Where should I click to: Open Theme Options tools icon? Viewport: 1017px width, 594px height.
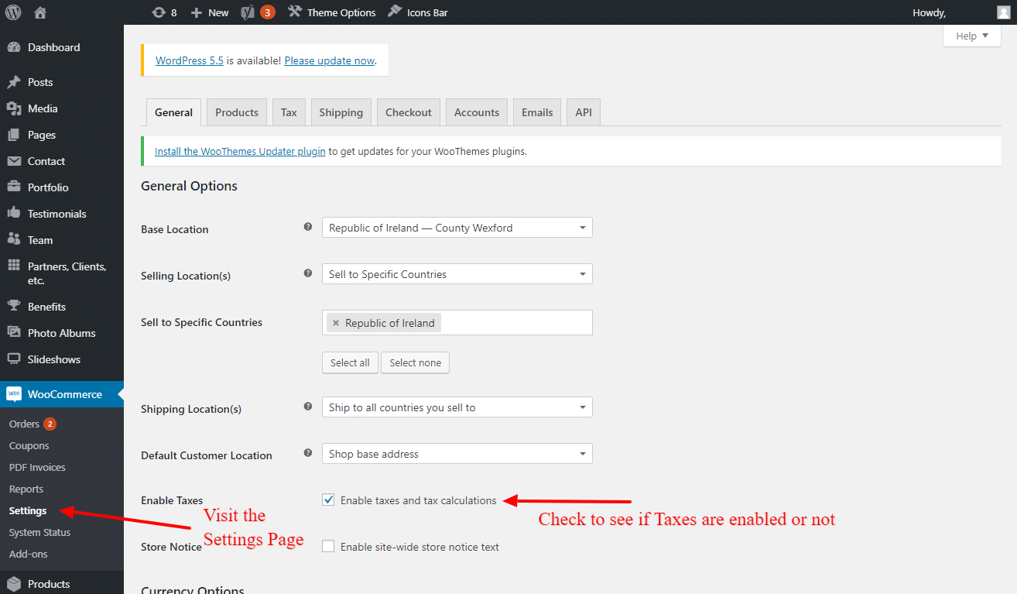tap(295, 12)
